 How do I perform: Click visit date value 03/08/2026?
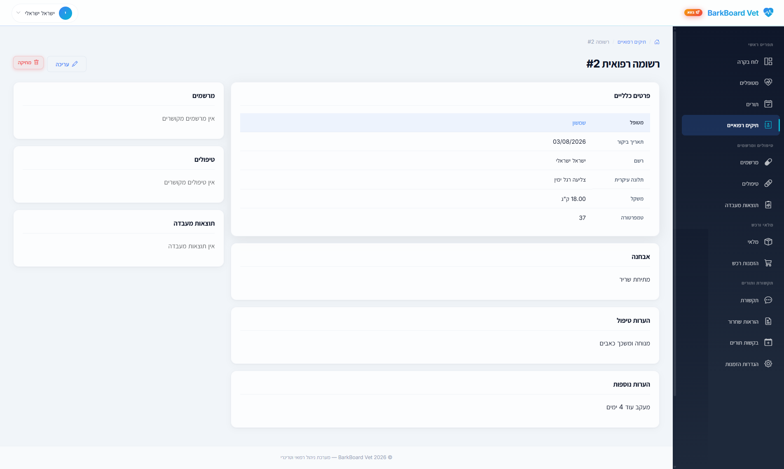coord(569,142)
